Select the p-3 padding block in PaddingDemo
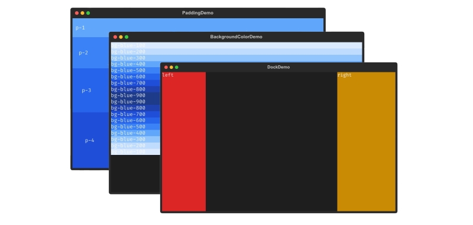 90,90
